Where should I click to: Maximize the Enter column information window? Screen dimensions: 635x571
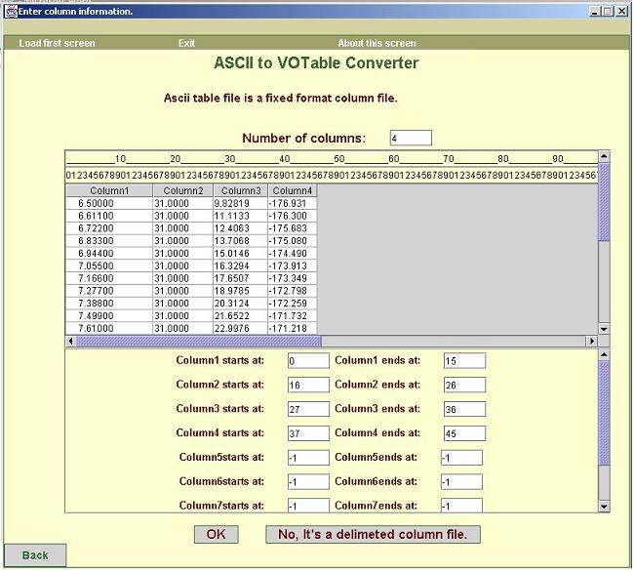point(609,11)
